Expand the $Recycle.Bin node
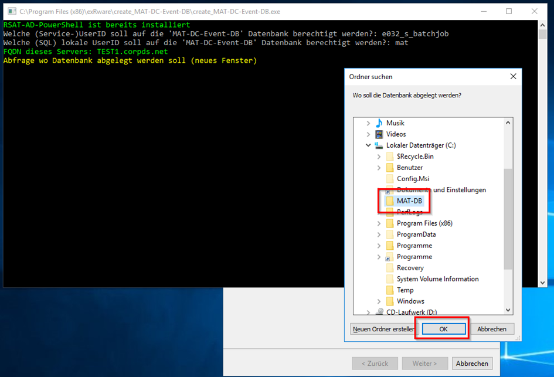 click(x=379, y=157)
